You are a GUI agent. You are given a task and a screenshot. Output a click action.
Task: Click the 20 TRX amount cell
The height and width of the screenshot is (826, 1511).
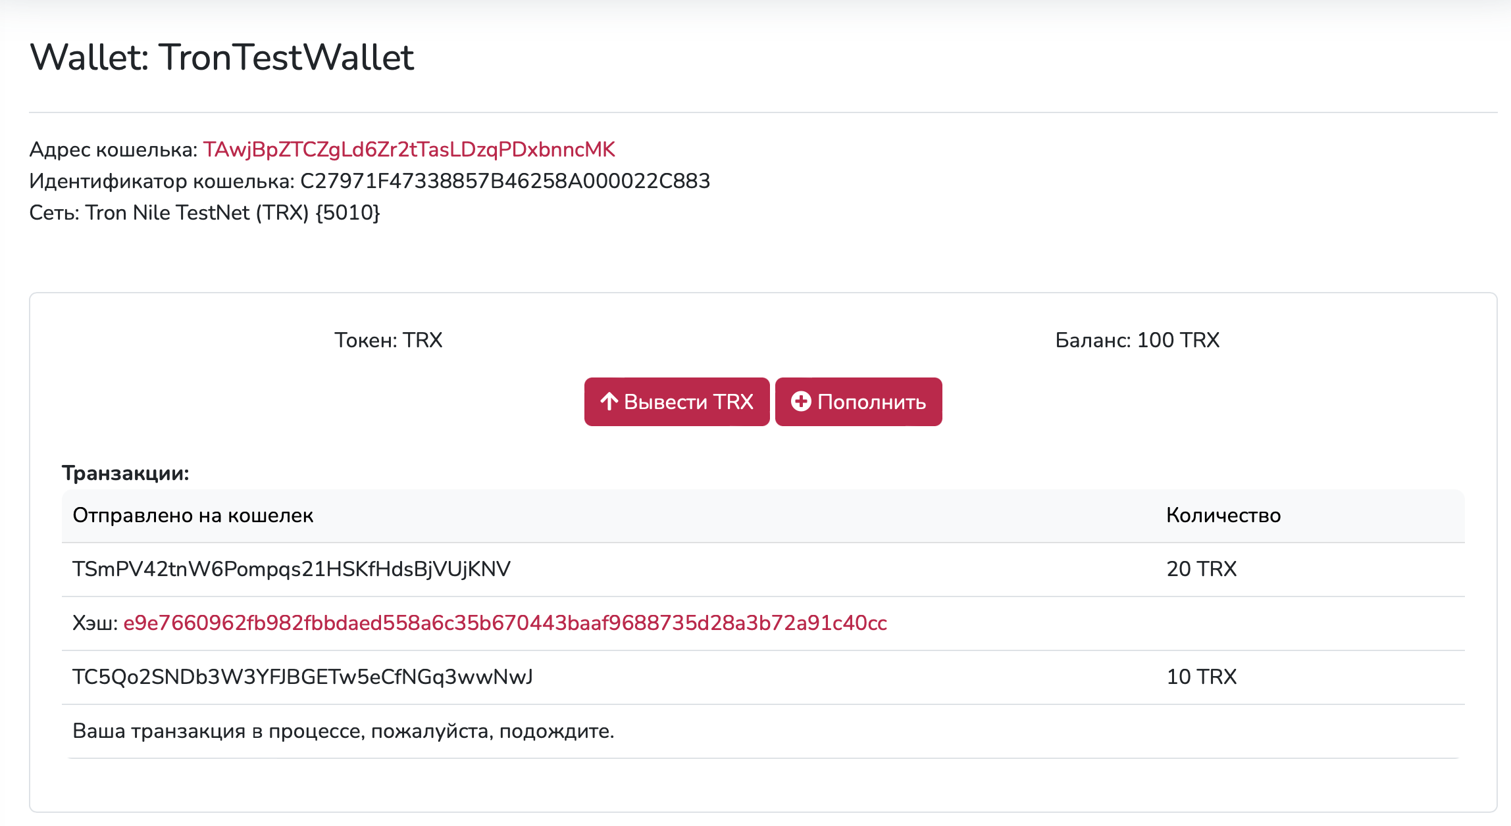click(x=1201, y=569)
